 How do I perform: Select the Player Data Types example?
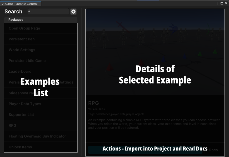pyautogui.click(x=41, y=104)
